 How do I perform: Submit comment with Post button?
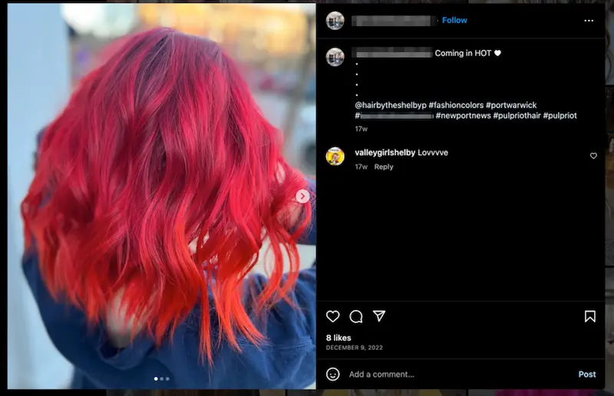click(587, 374)
